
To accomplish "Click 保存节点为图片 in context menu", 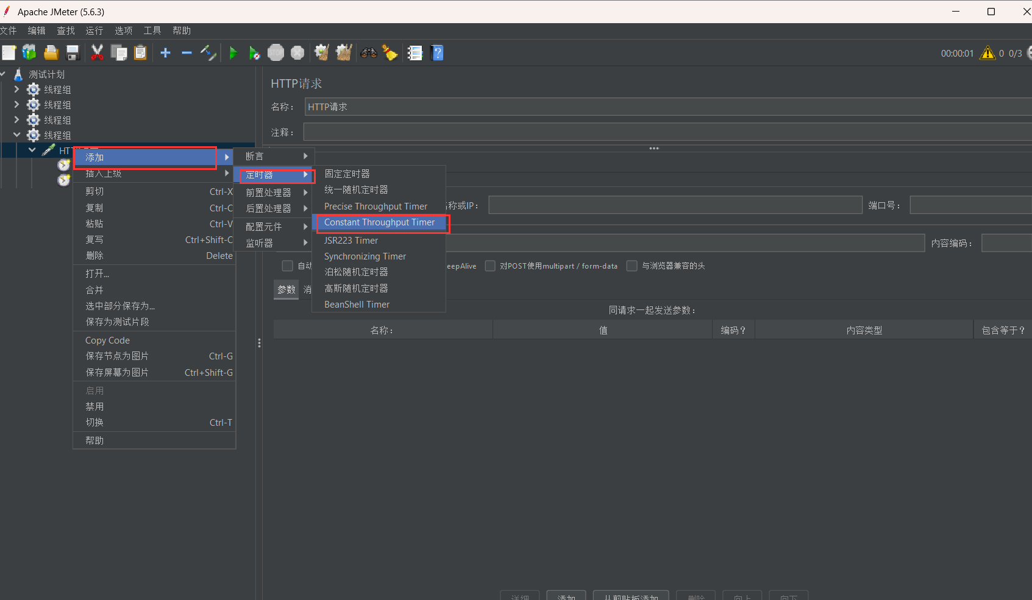I will (154, 356).
